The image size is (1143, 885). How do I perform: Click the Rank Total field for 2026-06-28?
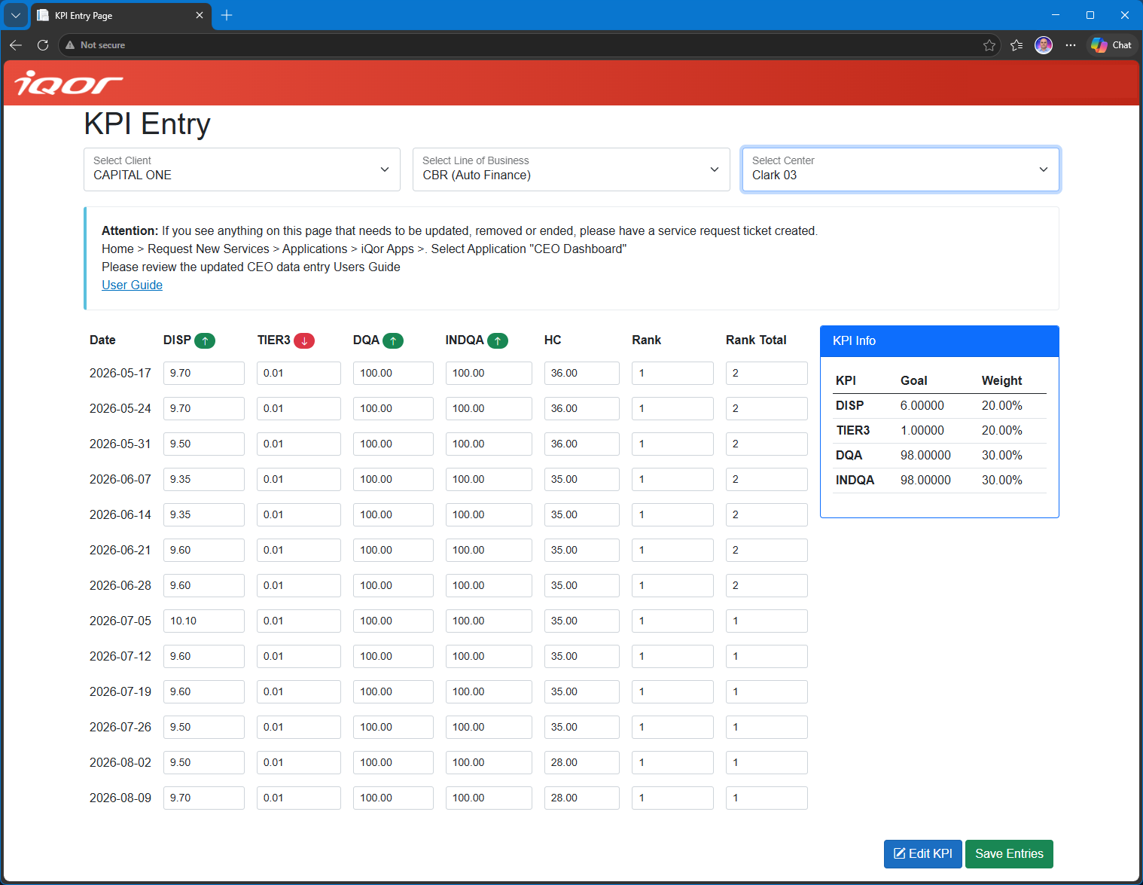click(767, 585)
